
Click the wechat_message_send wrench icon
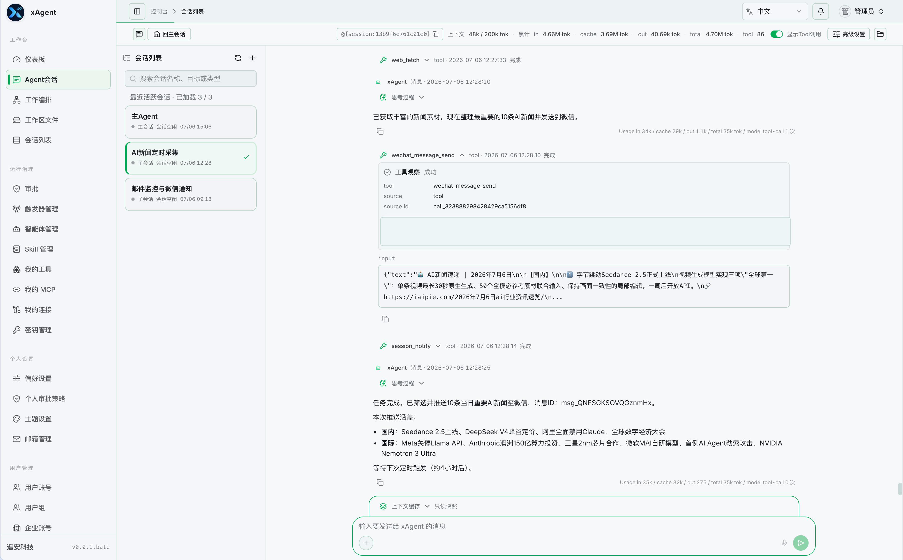[x=383, y=155]
